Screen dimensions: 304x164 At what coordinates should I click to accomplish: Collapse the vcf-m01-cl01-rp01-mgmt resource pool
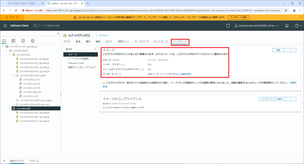(x=13, y=75)
